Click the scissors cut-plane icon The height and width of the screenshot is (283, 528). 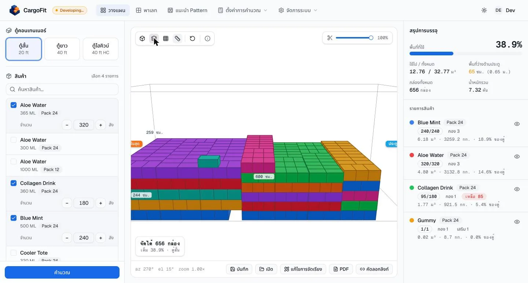tap(330, 38)
